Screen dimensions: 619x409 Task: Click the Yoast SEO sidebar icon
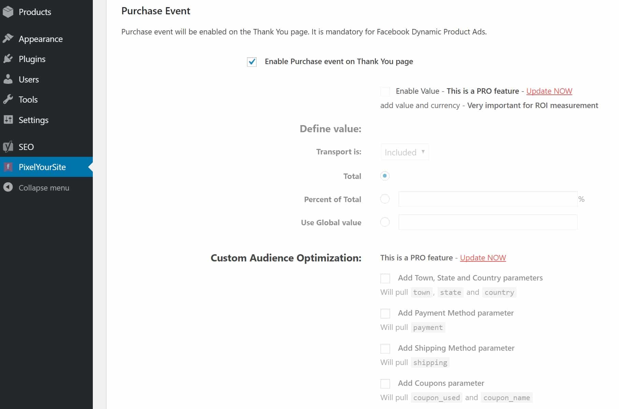8,147
